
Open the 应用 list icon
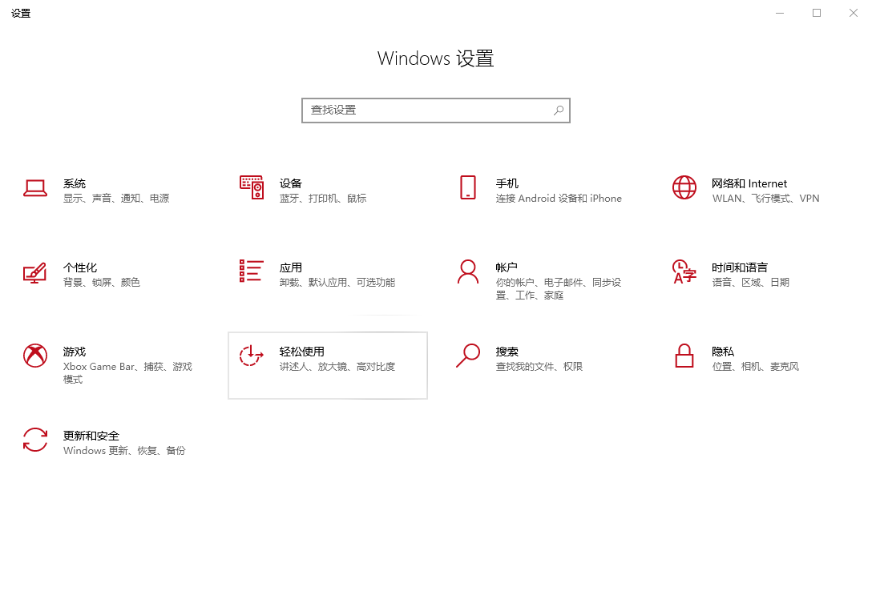coord(252,271)
